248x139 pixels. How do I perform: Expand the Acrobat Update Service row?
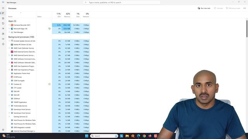pos(9,41)
